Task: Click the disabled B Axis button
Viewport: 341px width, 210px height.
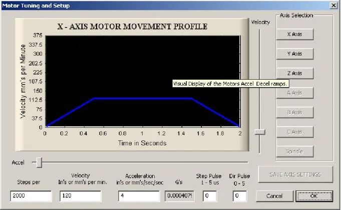Action: point(294,112)
